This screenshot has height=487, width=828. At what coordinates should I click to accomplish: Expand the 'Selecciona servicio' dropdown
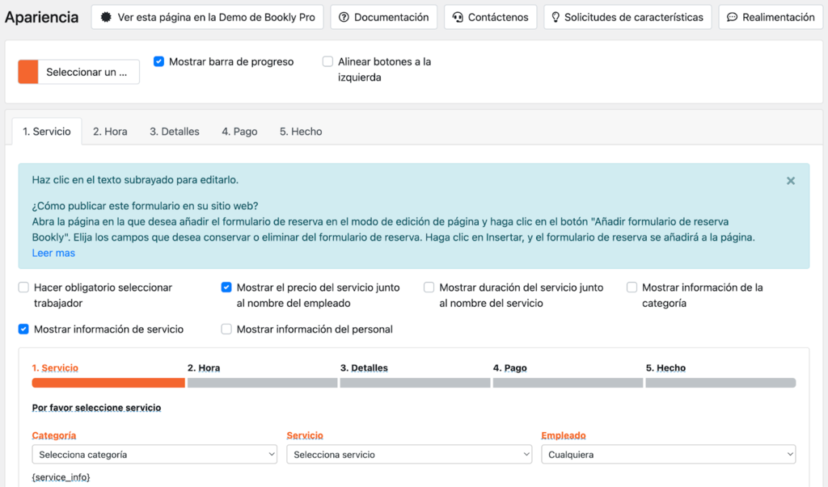tap(409, 454)
